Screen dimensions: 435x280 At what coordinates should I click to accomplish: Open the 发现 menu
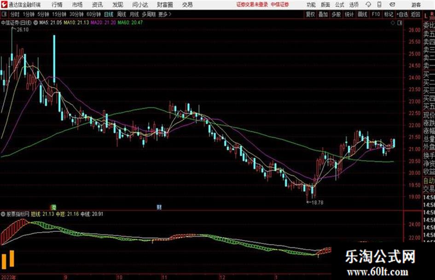pos(118,5)
